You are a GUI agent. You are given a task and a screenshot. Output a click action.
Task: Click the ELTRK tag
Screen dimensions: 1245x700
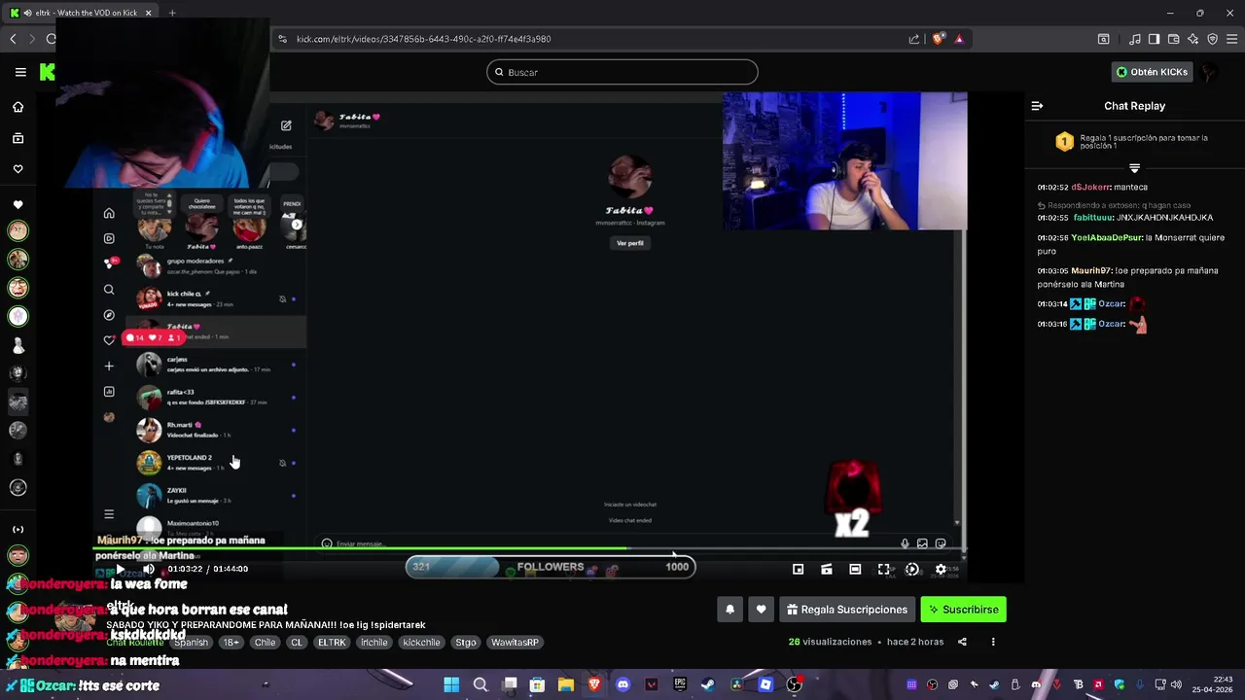coord(332,643)
